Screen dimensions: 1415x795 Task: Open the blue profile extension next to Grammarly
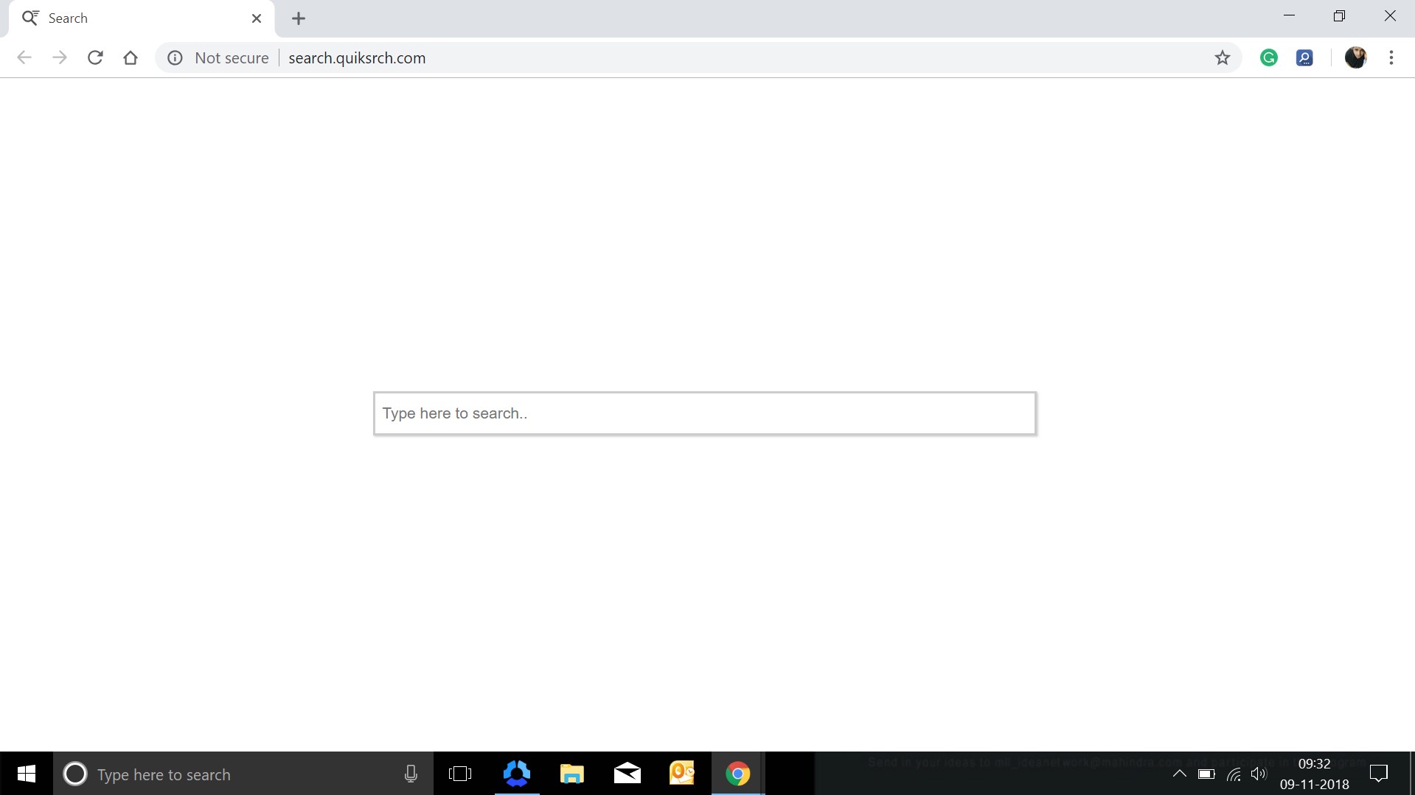1305,57
